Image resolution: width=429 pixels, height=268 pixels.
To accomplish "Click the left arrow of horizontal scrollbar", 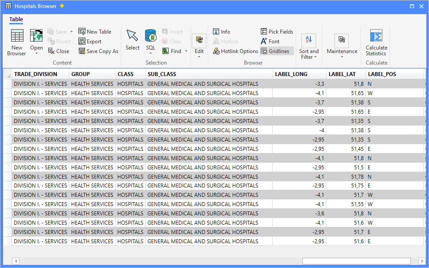I will coord(16,261).
